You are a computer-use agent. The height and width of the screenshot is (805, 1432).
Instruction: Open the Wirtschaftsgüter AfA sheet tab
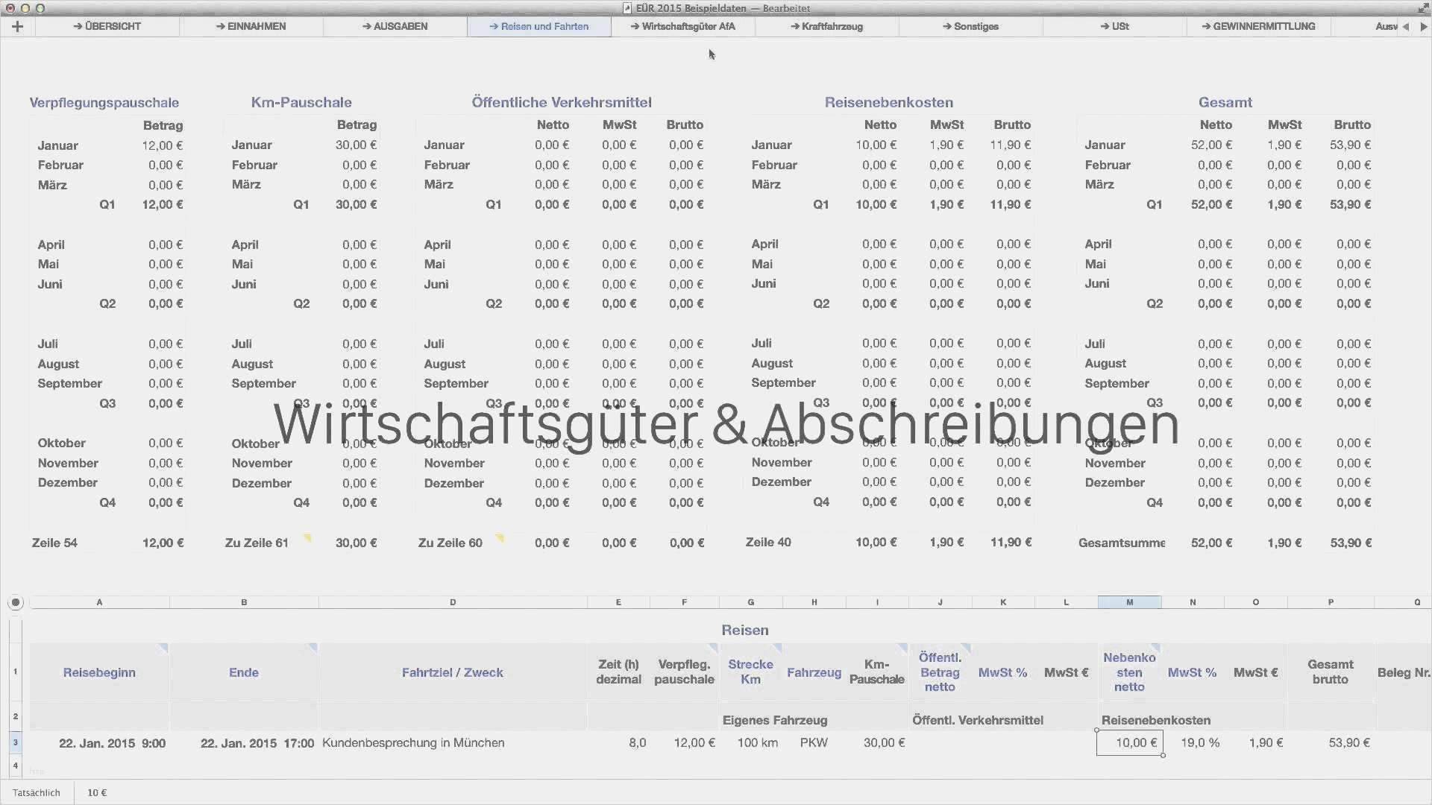682,27
